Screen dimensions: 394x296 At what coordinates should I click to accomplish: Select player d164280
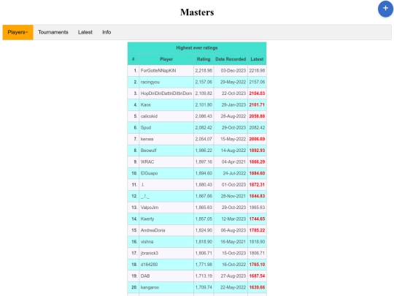pyautogui.click(x=150, y=265)
